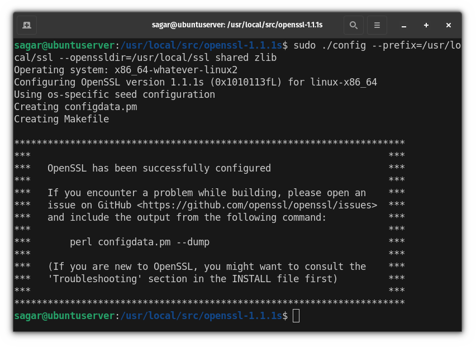
Task: Click 'Using os-specific seed configuration' text
Action: pyautogui.click(x=114, y=94)
